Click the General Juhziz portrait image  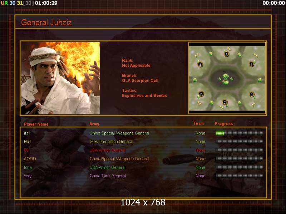[x=60, y=78]
